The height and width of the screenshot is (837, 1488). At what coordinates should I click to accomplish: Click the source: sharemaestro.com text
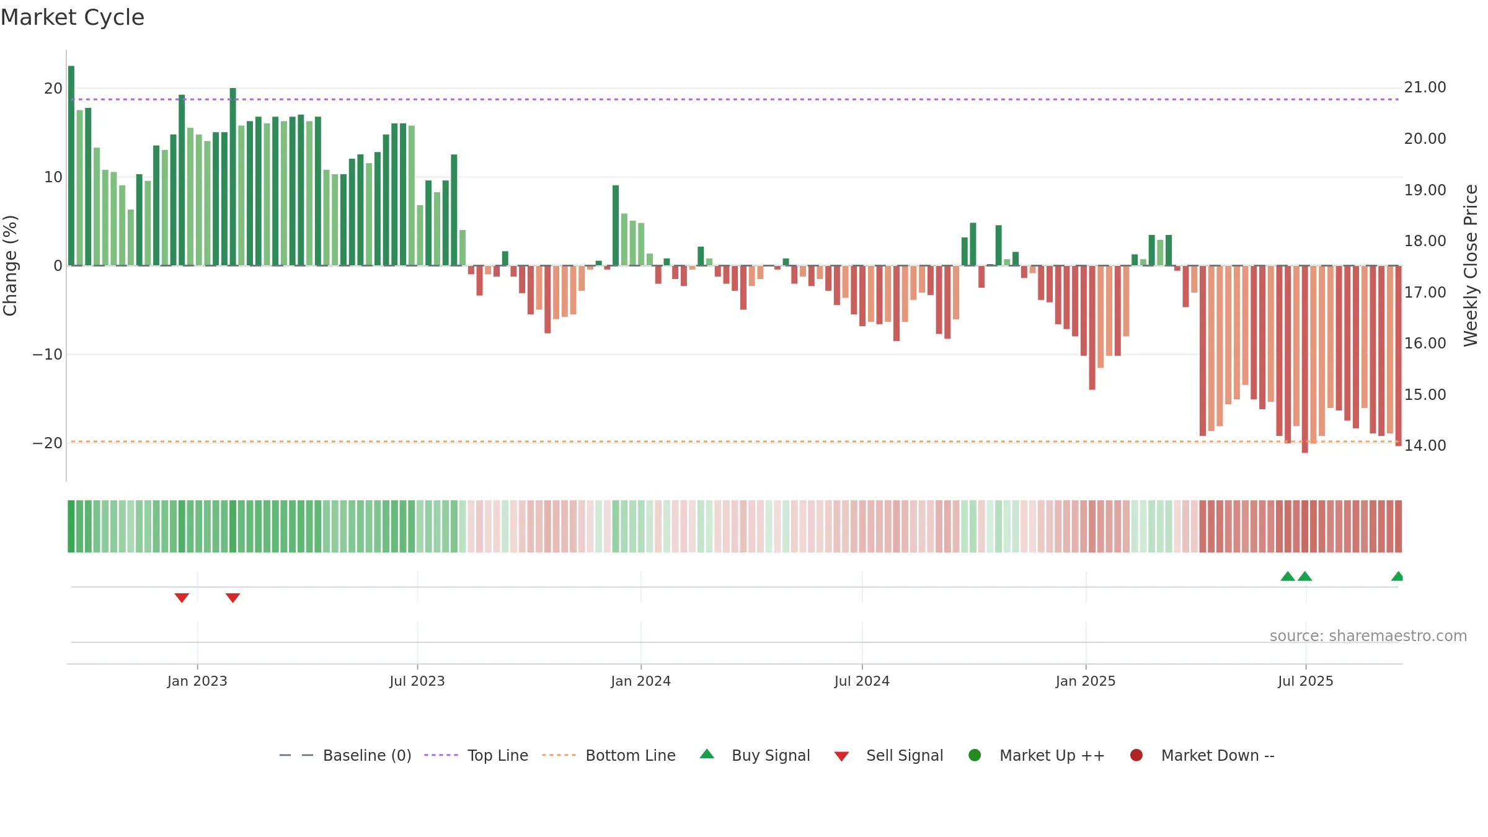click(1368, 636)
